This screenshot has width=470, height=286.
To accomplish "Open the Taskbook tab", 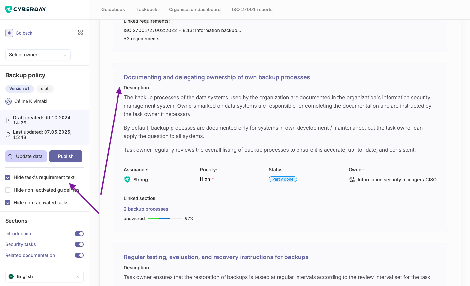I will click(x=147, y=10).
